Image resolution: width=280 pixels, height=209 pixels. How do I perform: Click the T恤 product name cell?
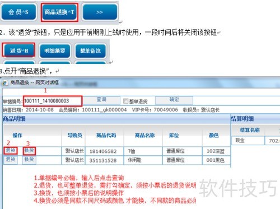click(x=143, y=151)
